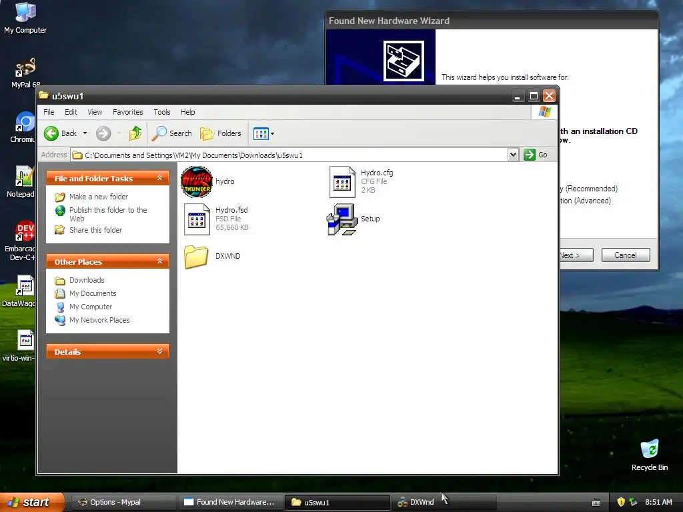Open My Computer desktop icon
683x512 pixels.
pos(25,18)
